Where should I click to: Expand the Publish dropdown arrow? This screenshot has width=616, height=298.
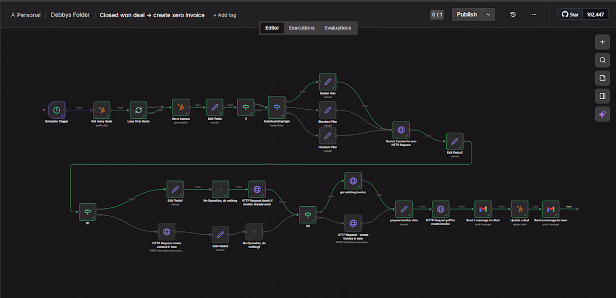(488, 15)
